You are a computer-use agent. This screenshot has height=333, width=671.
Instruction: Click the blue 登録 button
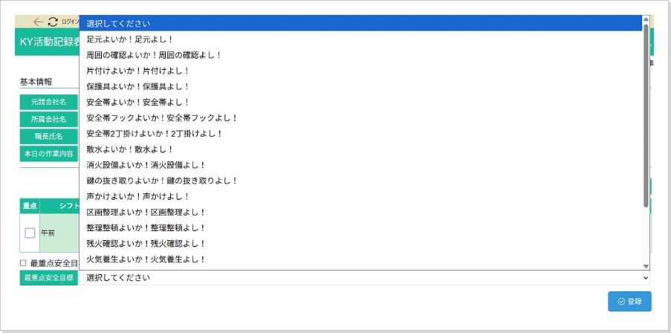[x=629, y=302]
